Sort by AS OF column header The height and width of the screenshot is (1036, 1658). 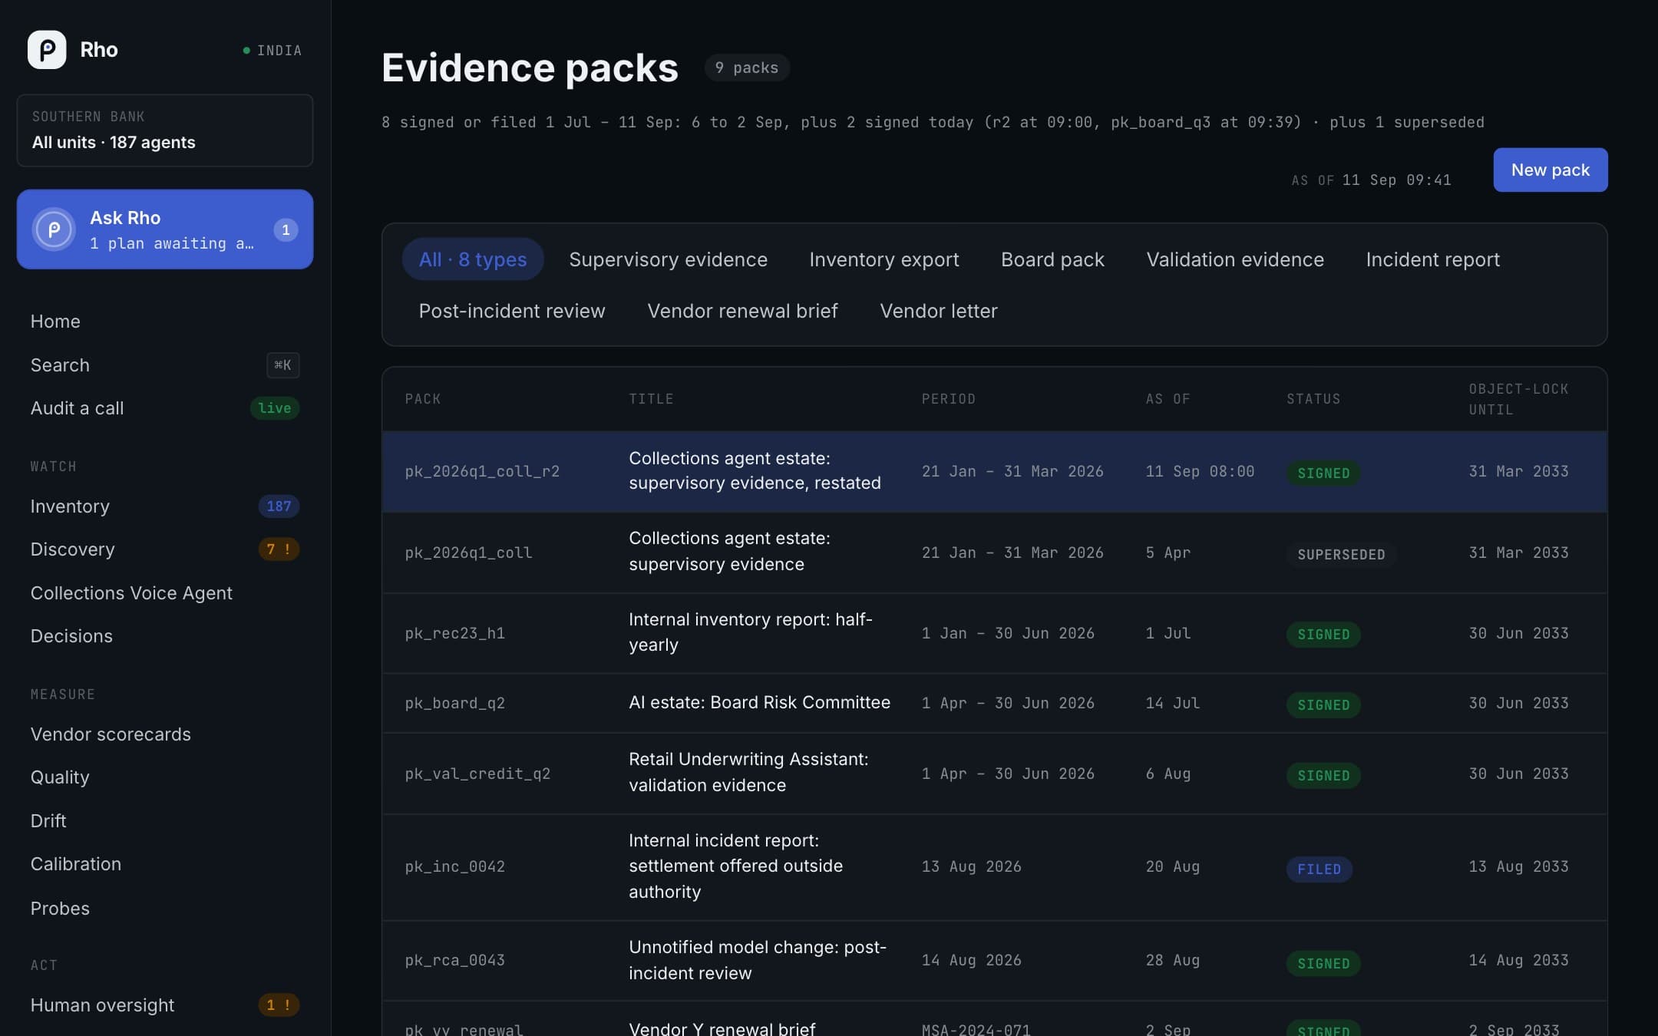[1168, 399]
